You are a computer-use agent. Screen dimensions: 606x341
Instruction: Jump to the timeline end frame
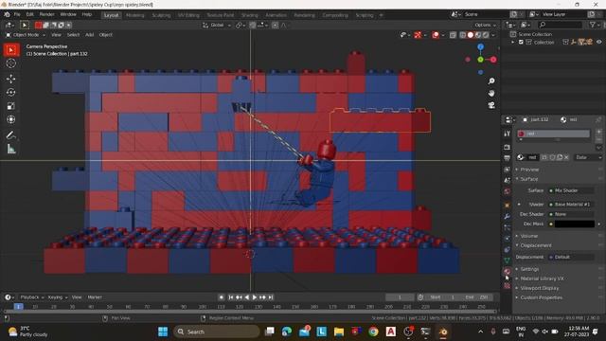pos(271,297)
